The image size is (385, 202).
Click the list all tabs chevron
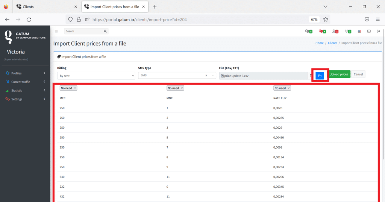(325, 7)
